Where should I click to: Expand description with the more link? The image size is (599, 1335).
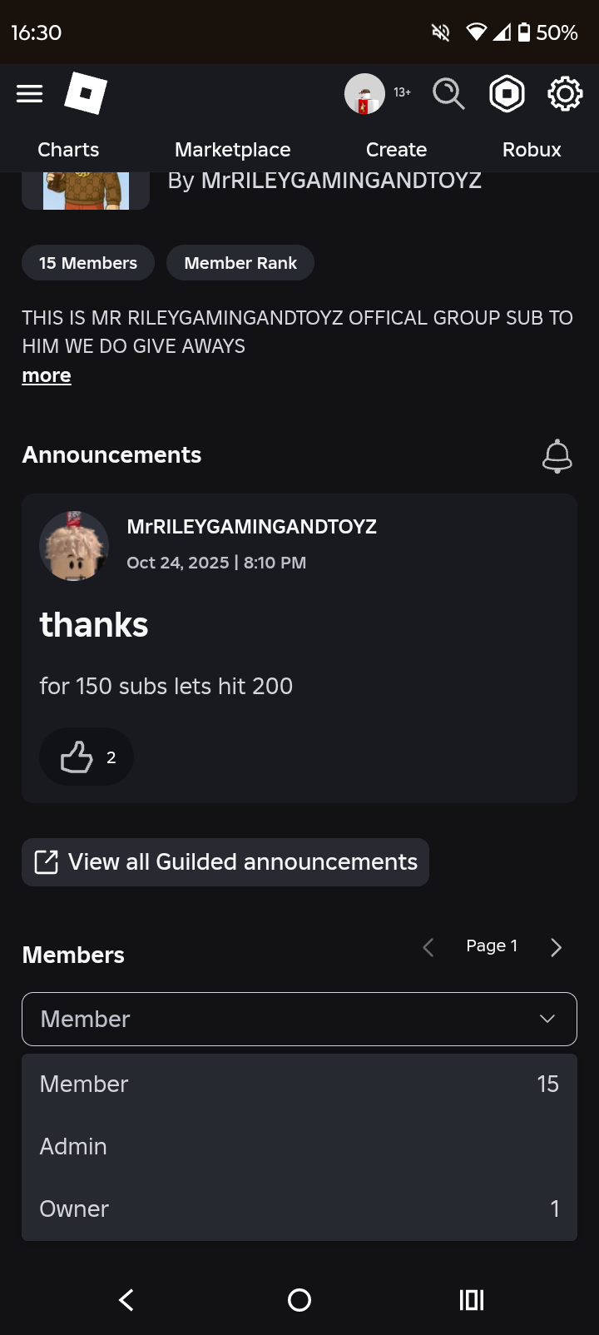pos(47,376)
